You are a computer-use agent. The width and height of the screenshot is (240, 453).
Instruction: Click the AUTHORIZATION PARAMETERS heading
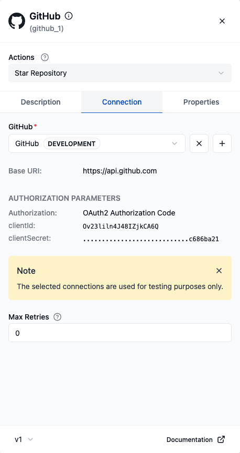click(64, 199)
